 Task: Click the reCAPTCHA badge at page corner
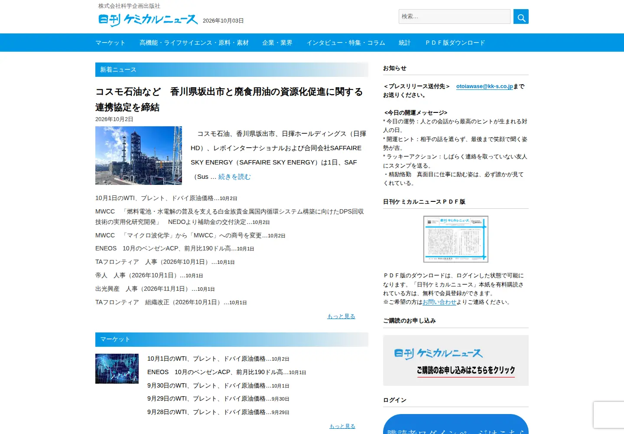tap(609, 415)
